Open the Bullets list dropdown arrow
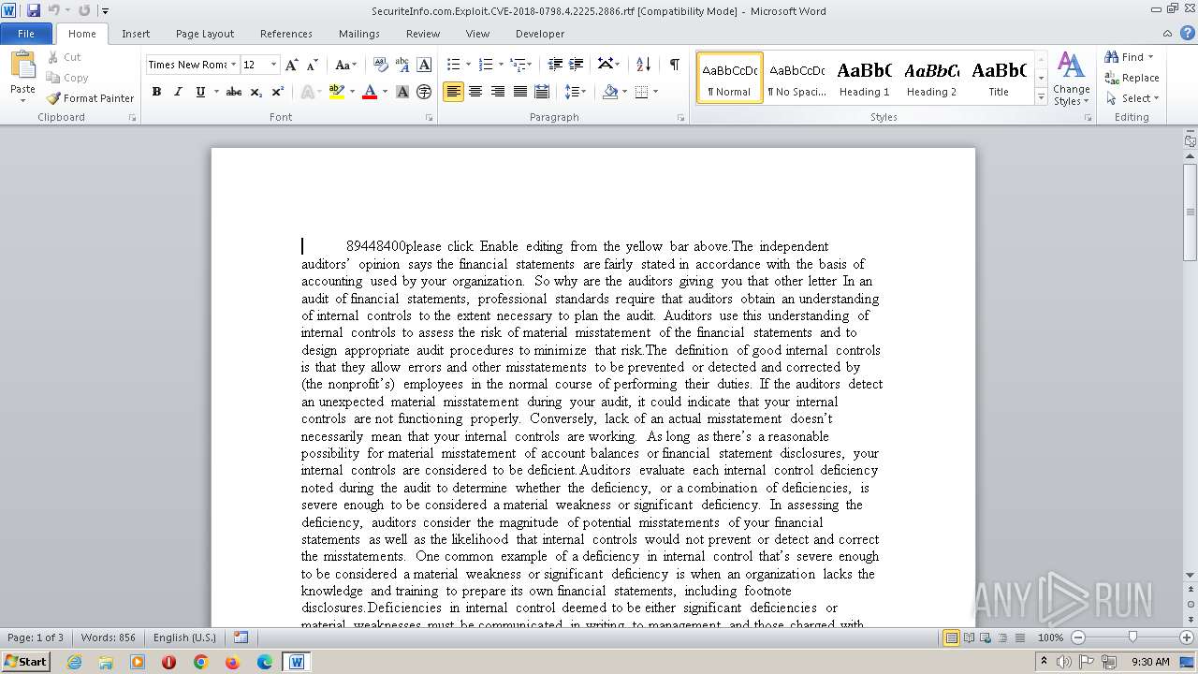The image size is (1198, 674). pyautogui.click(x=469, y=65)
